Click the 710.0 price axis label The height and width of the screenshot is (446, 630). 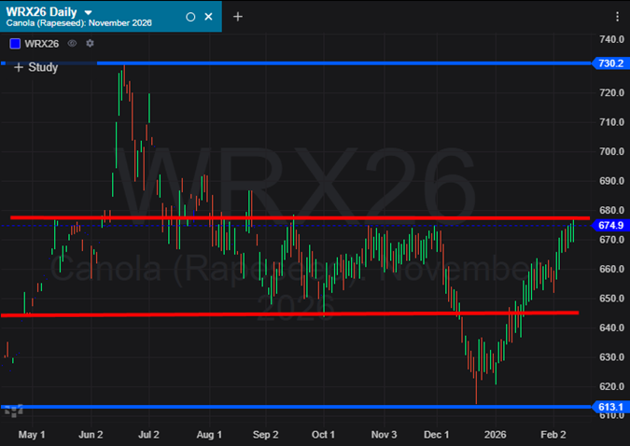(611, 122)
